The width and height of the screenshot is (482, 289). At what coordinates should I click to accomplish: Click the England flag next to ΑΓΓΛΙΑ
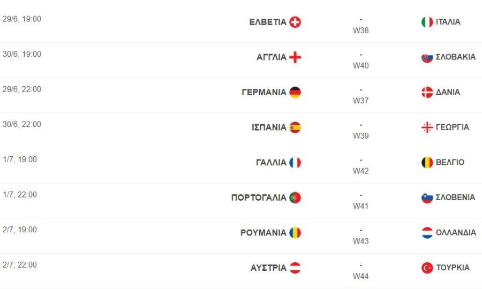[295, 57]
